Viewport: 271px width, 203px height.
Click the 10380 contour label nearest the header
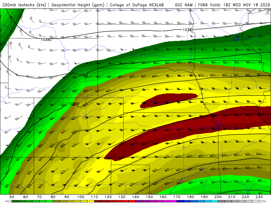tap(188, 30)
